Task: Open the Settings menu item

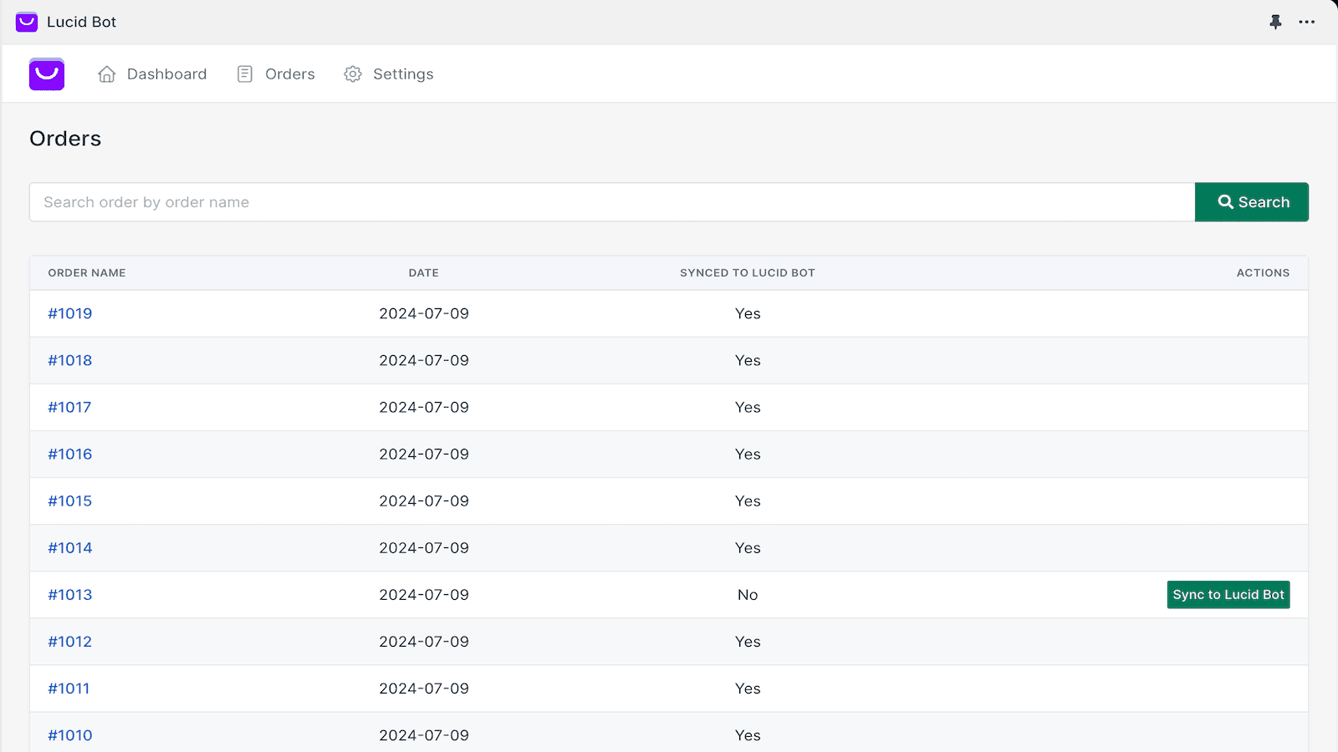Action: tap(403, 74)
